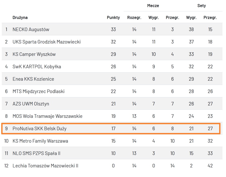This screenshot has height=177, width=226.
Task: Click the NECKO Augustów team name
Action: click(31, 29)
